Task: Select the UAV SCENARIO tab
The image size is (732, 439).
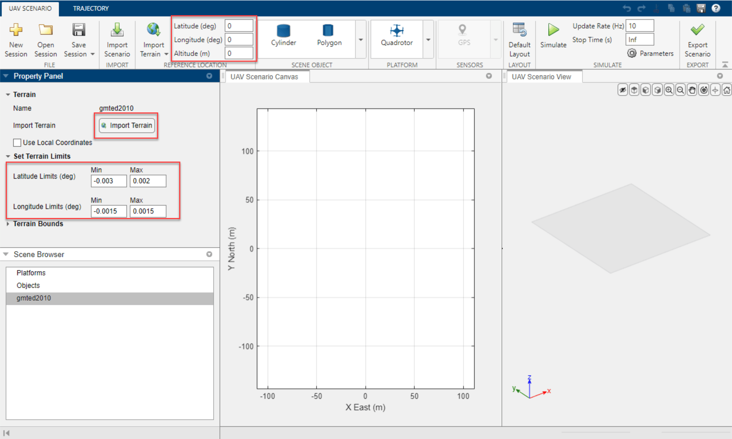Action: pyautogui.click(x=30, y=8)
